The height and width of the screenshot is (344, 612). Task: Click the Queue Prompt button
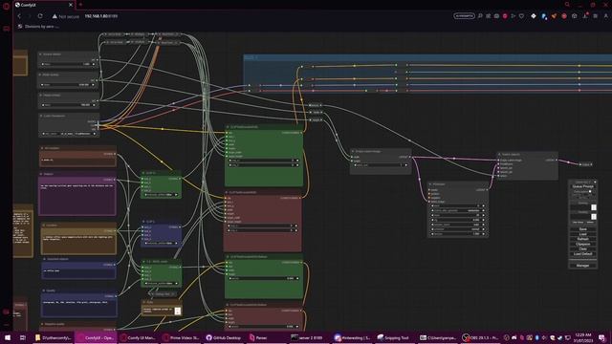(x=582, y=186)
